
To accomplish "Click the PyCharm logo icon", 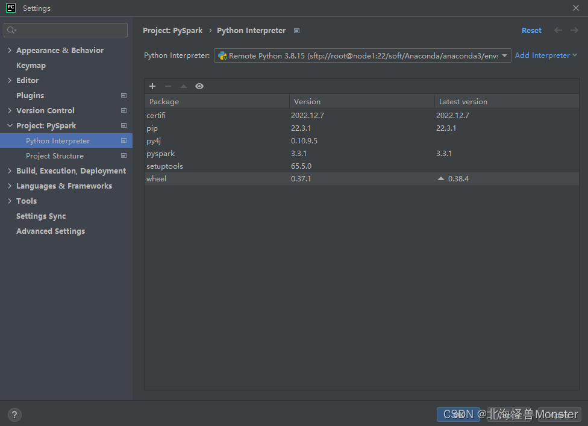I will pos(11,7).
